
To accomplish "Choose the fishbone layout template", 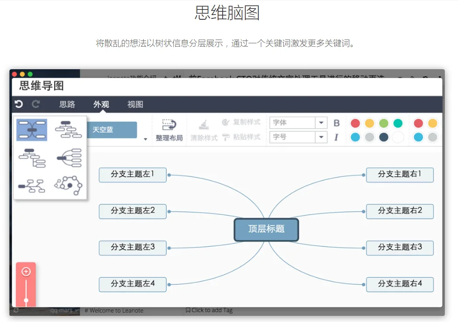I will 32,186.
